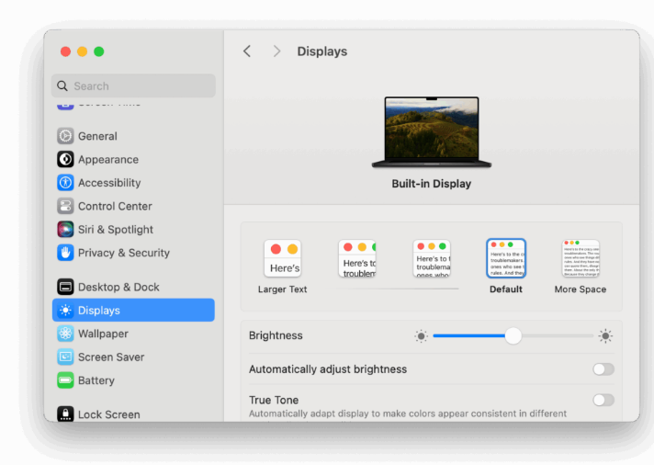Click the Brightness slider track
The height and width of the screenshot is (465, 654).
click(x=551, y=336)
